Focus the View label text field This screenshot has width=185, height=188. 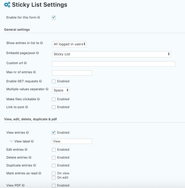(72, 141)
